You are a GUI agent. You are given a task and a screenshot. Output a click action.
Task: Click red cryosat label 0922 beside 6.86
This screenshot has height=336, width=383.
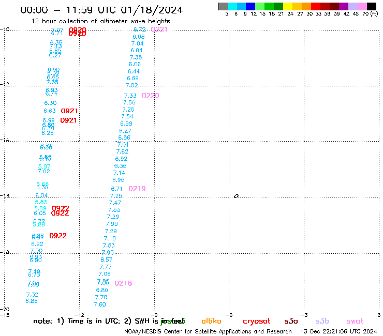click(58, 236)
